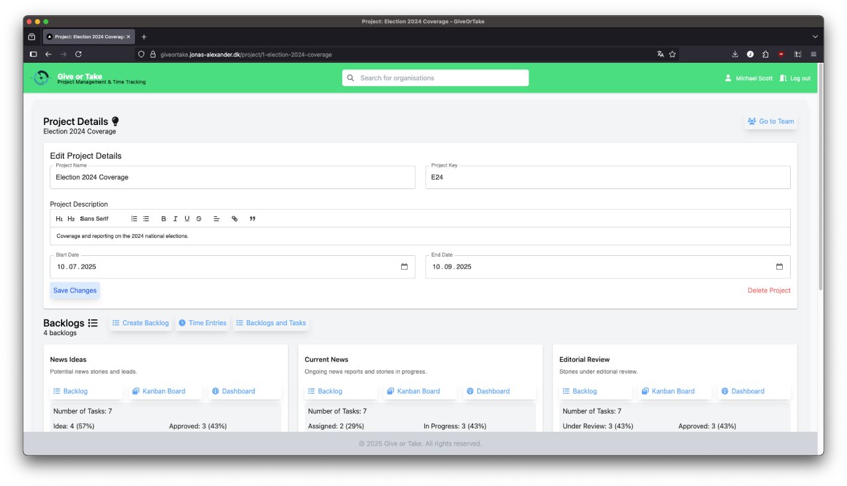Open the Start Date calendar picker

click(404, 266)
